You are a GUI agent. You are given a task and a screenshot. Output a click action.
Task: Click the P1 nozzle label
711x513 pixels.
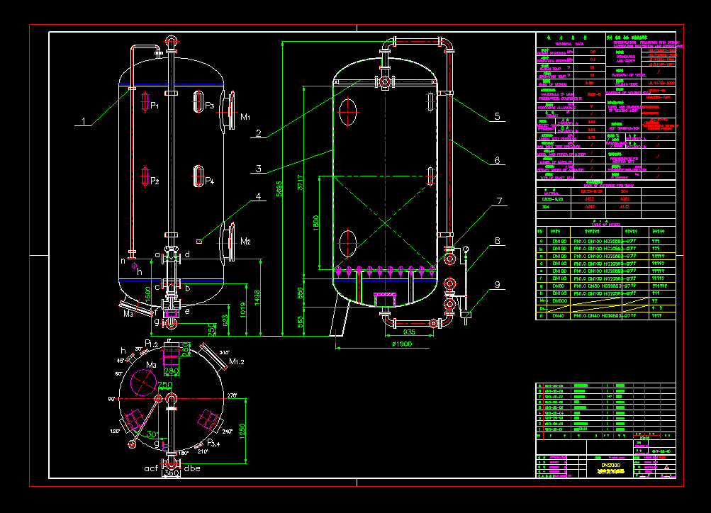click(x=155, y=106)
